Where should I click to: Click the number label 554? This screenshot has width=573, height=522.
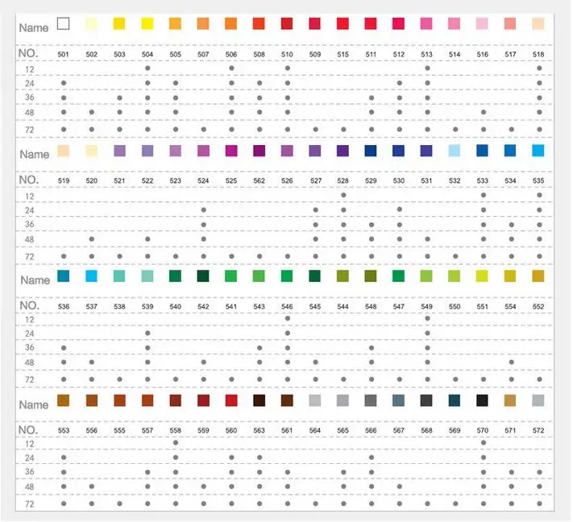point(510,306)
